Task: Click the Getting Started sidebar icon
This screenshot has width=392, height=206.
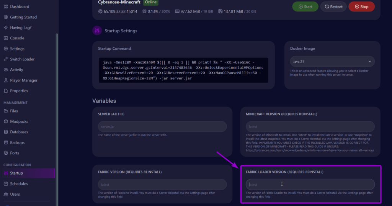Action: pyautogui.click(x=6, y=17)
